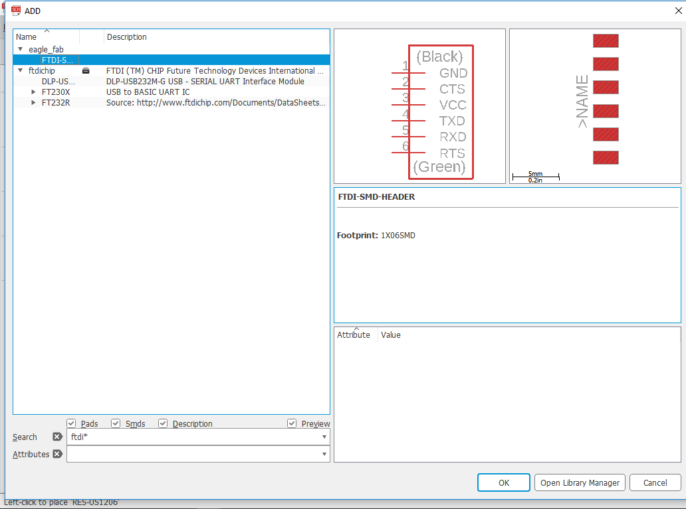
Task: Close the ADD dialog window
Action: 678,11
